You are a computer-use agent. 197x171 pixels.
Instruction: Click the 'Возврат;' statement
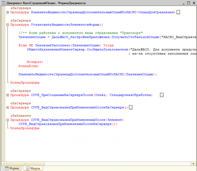point(35,62)
